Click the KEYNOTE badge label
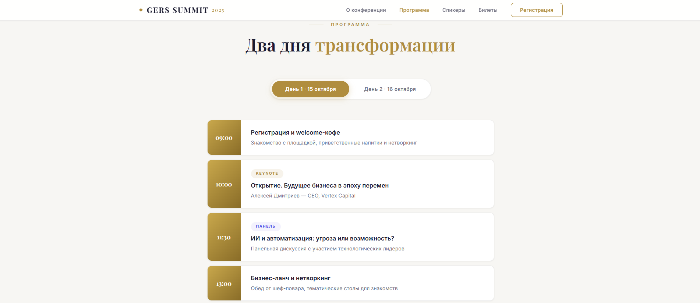700x303 pixels. (x=267, y=173)
